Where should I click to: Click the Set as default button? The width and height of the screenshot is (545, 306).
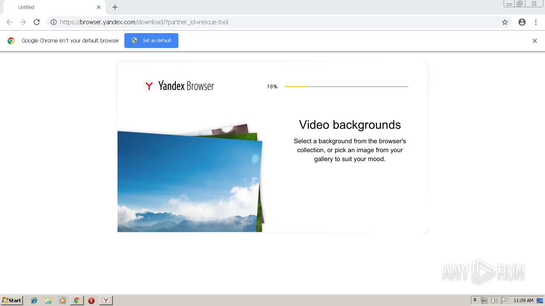coord(151,40)
